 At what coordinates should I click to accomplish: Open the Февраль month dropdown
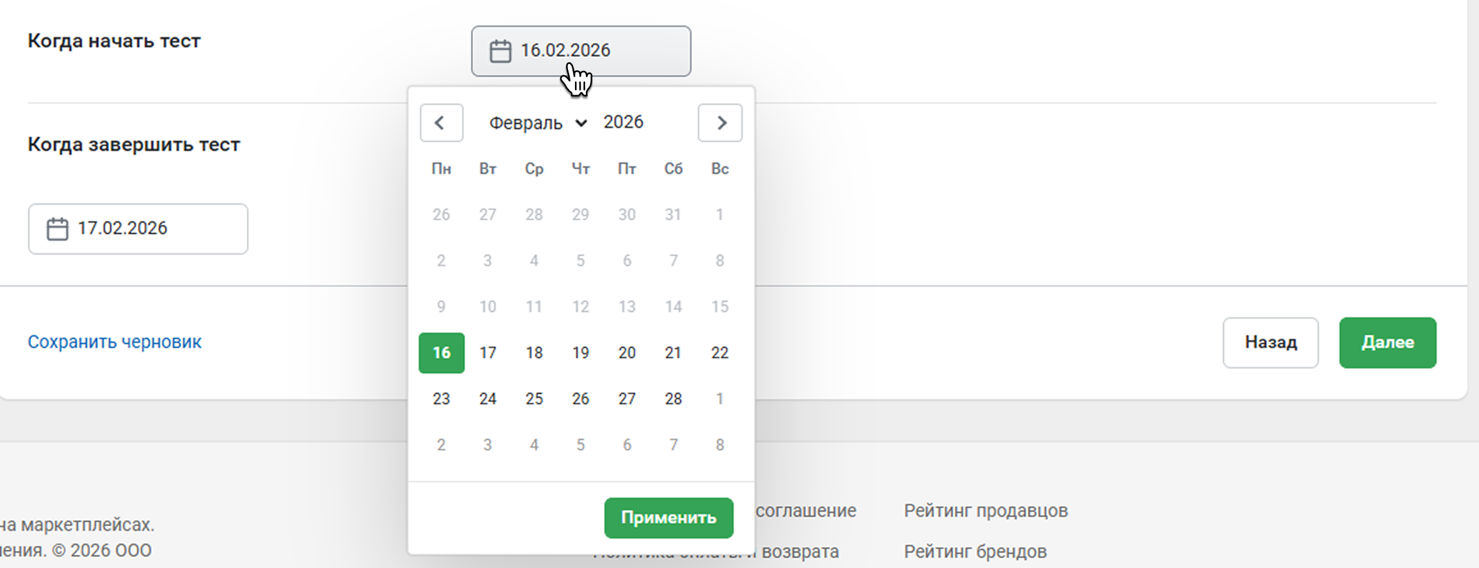point(538,123)
